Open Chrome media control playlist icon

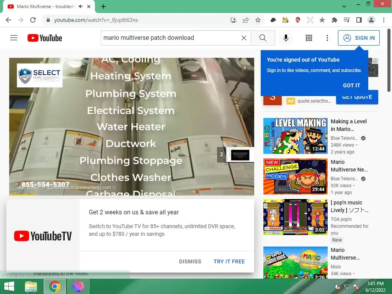click(346, 20)
